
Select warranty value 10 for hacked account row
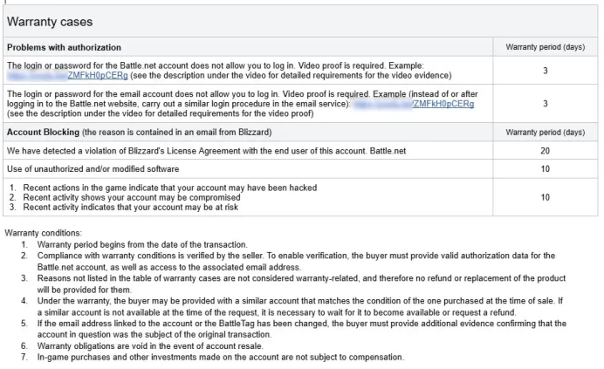click(x=545, y=197)
